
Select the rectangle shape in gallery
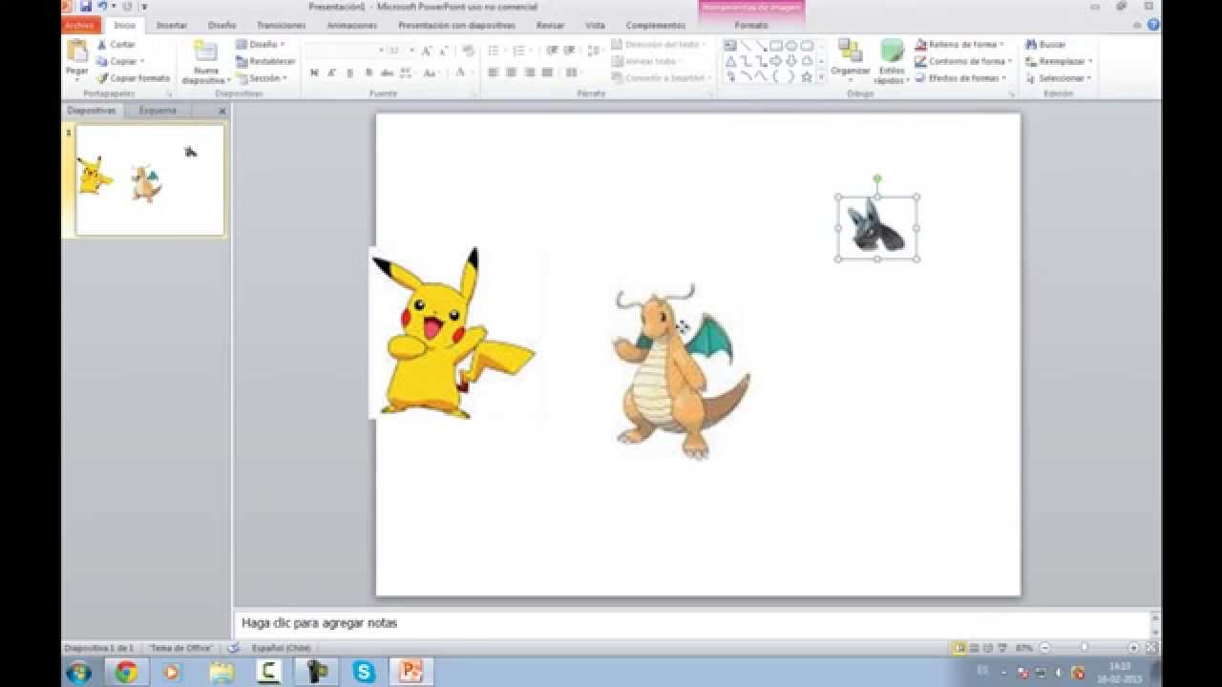point(776,45)
